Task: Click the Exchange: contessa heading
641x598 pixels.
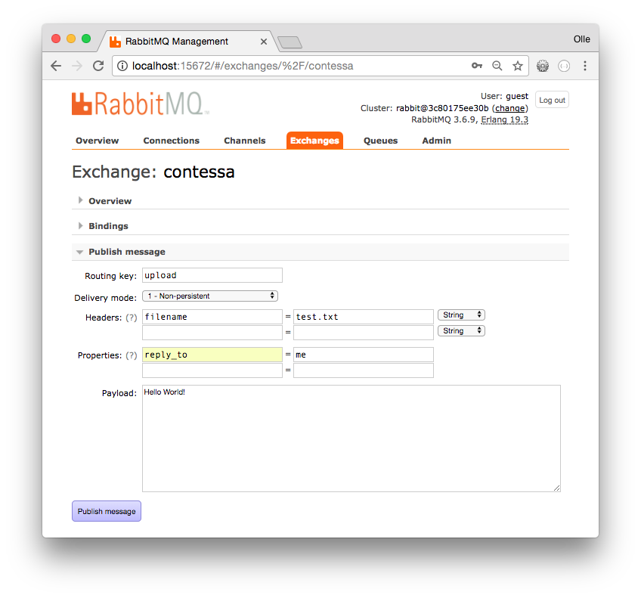Action: coord(153,172)
